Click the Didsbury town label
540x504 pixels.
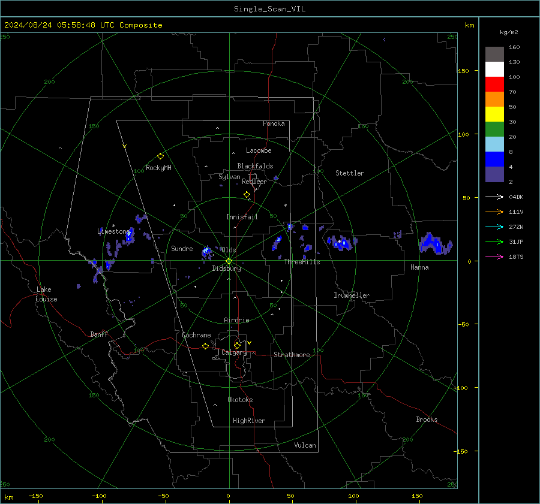(x=226, y=268)
